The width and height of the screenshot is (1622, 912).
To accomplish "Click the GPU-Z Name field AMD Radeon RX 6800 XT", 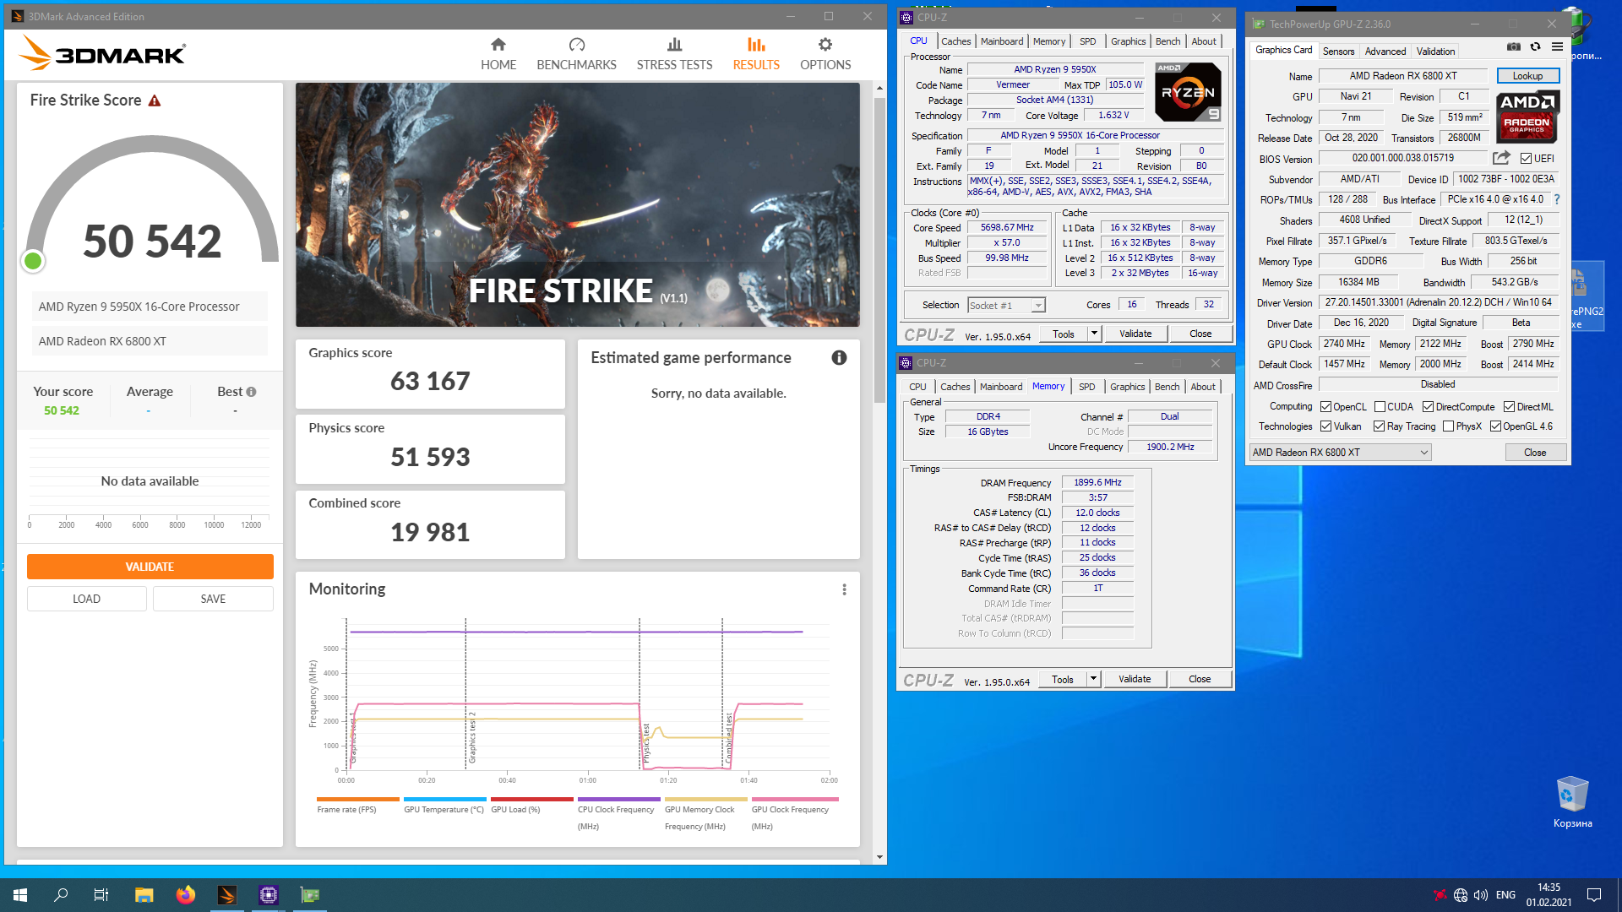I will [1402, 76].
